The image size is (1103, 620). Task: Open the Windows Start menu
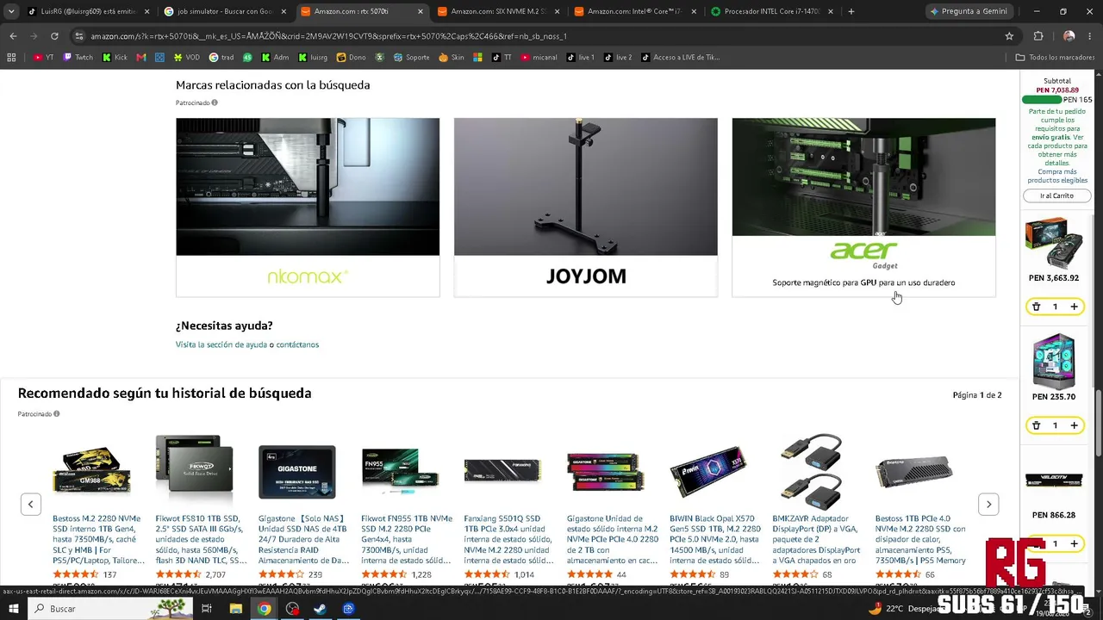(x=13, y=609)
